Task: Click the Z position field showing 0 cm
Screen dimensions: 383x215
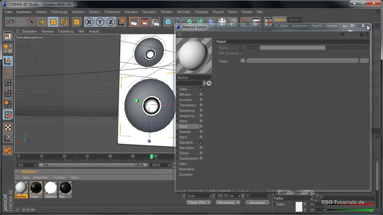Action: coord(199,196)
